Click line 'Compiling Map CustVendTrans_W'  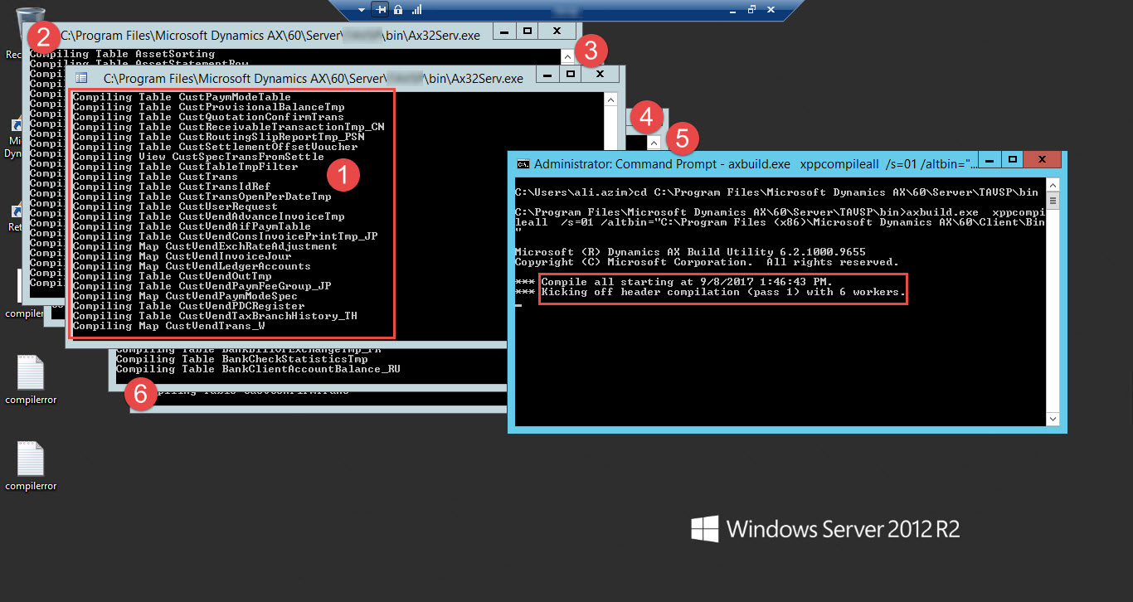(x=168, y=326)
